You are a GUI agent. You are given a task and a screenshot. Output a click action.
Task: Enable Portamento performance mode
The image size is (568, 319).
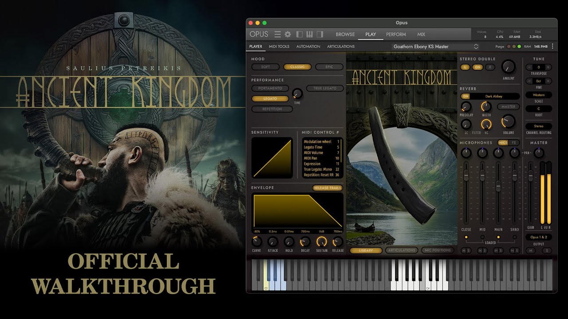[270, 88]
